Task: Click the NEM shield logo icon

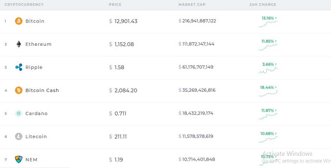Action: [x=19, y=159]
